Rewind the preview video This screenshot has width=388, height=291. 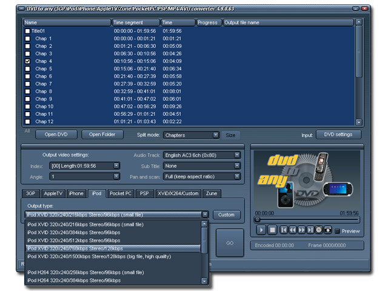pos(292,230)
